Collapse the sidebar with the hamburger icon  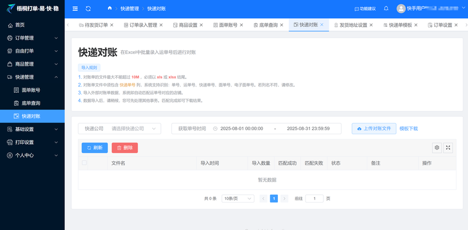(75, 9)
